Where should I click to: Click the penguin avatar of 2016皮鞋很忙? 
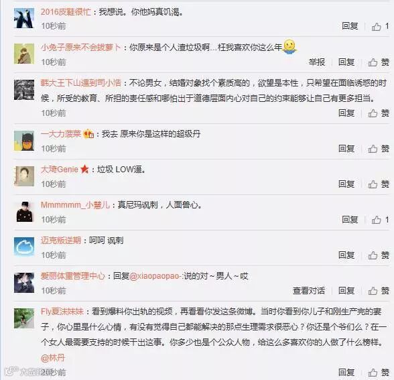[24, 18]
